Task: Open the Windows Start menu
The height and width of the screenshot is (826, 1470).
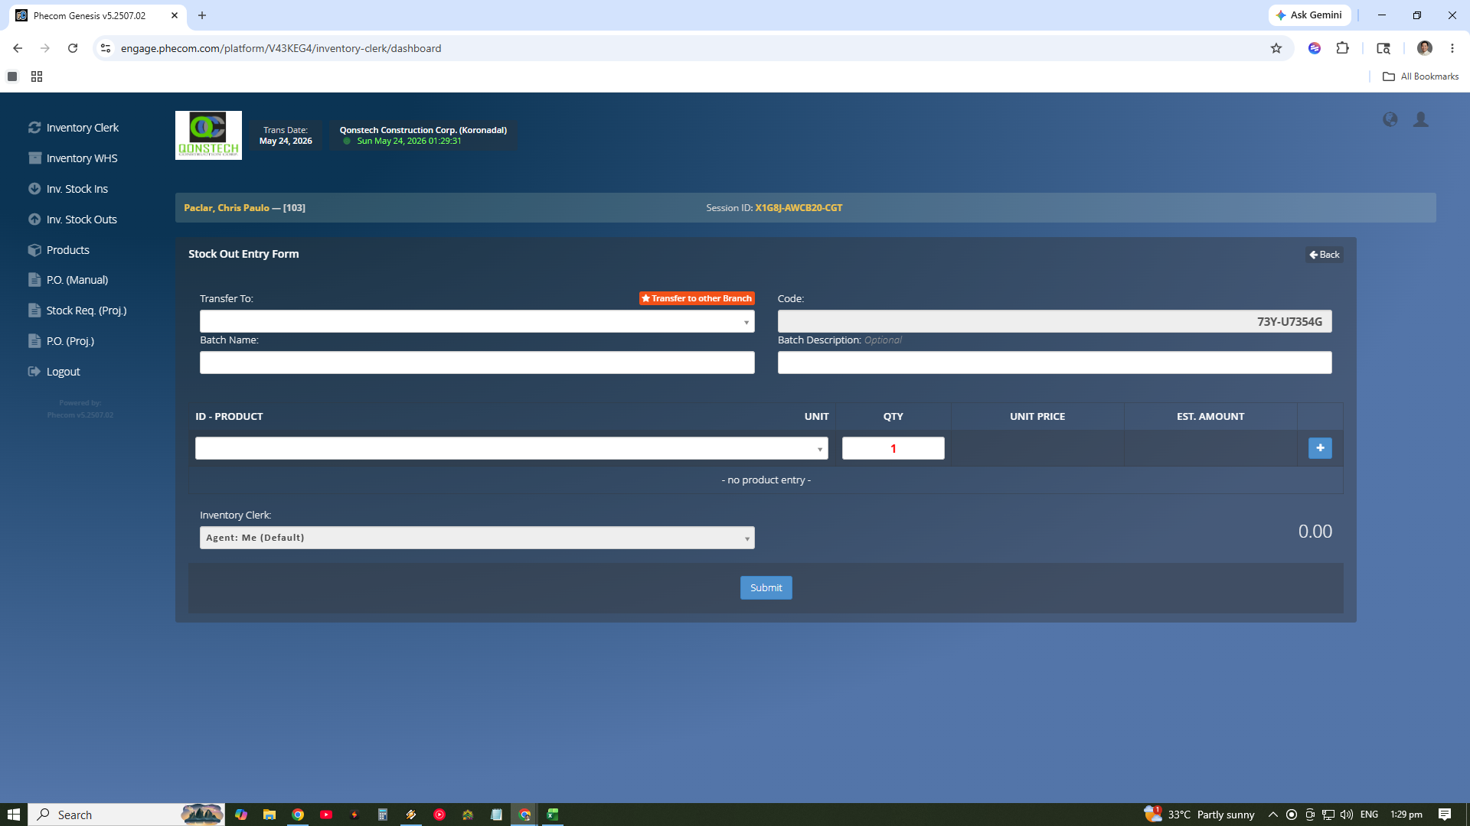Action: pyautogui.click(x=14, y=815)
